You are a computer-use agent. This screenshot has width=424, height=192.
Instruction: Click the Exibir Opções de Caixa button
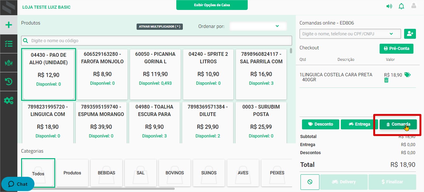click(x=212, y=5)
